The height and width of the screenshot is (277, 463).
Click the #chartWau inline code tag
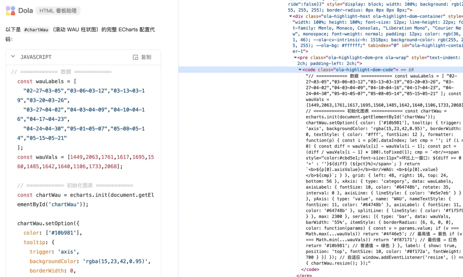[36, 30]
